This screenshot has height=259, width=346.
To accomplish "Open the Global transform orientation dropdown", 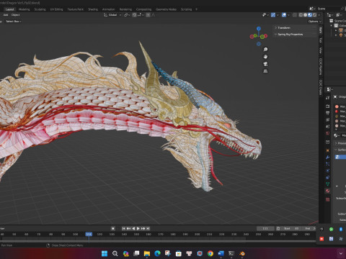I will coord(112,15).
